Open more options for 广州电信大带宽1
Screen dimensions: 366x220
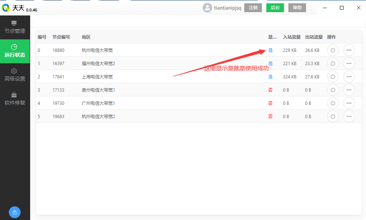point(349,103)
